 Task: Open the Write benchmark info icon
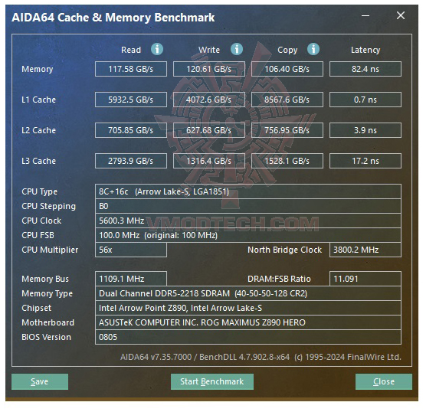[x=237, y=49]
